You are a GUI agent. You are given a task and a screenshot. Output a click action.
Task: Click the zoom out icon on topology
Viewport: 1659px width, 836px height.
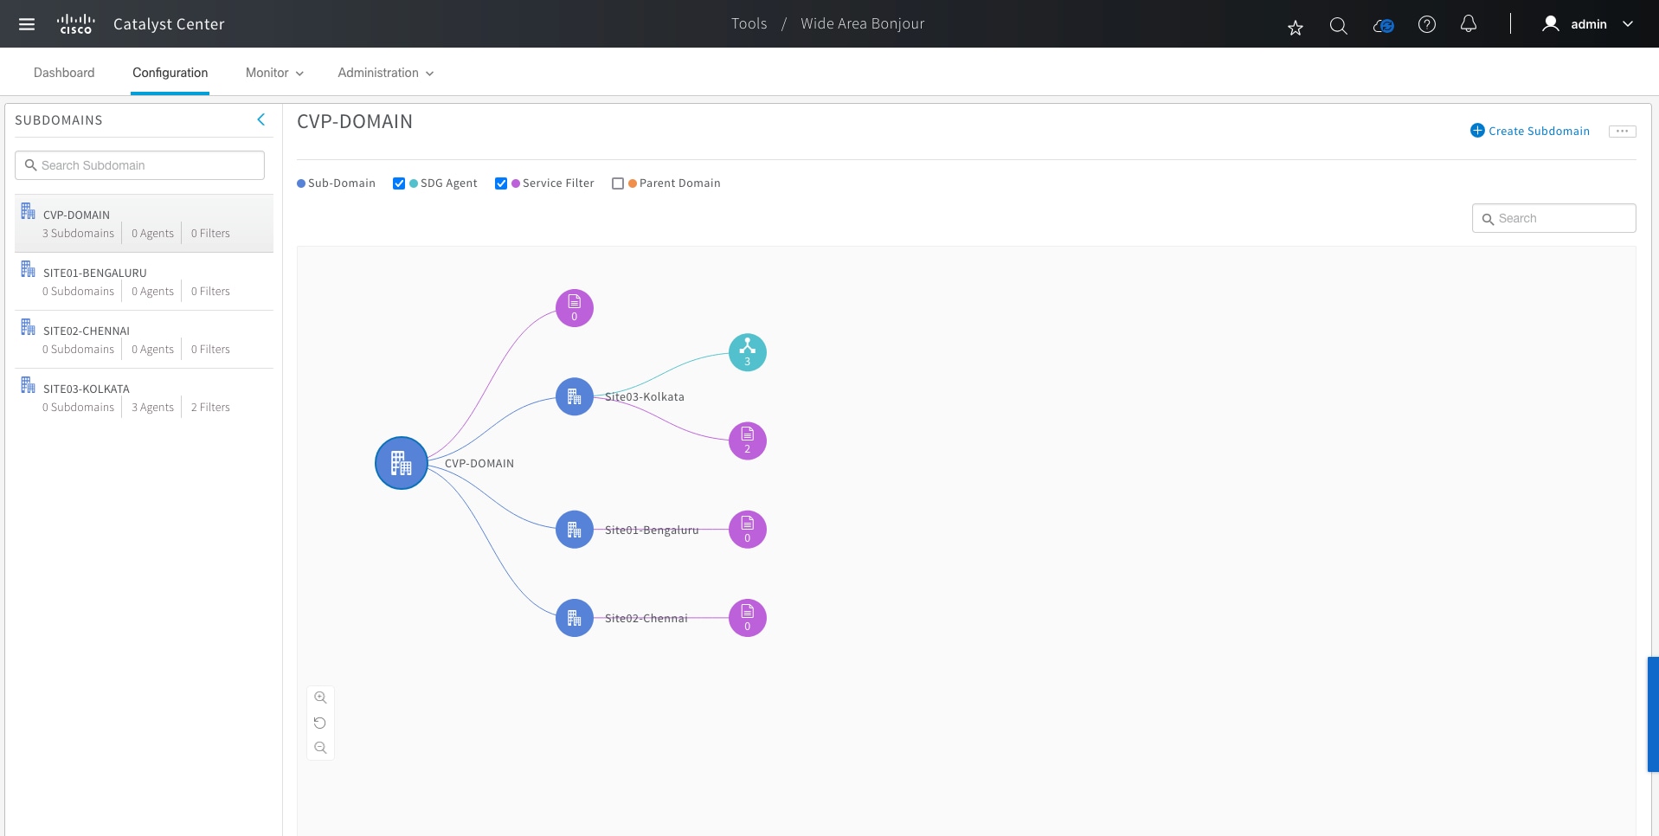320,748
